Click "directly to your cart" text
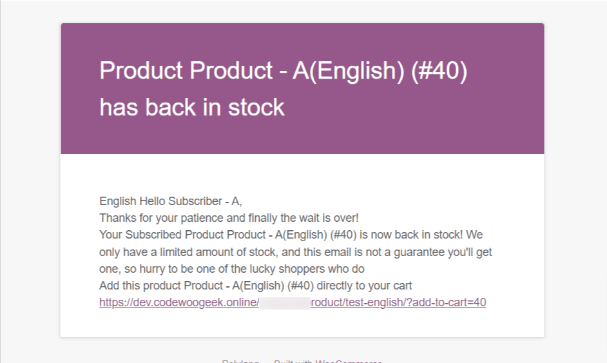Screen dimensions: 607x363 pos(364,286)
